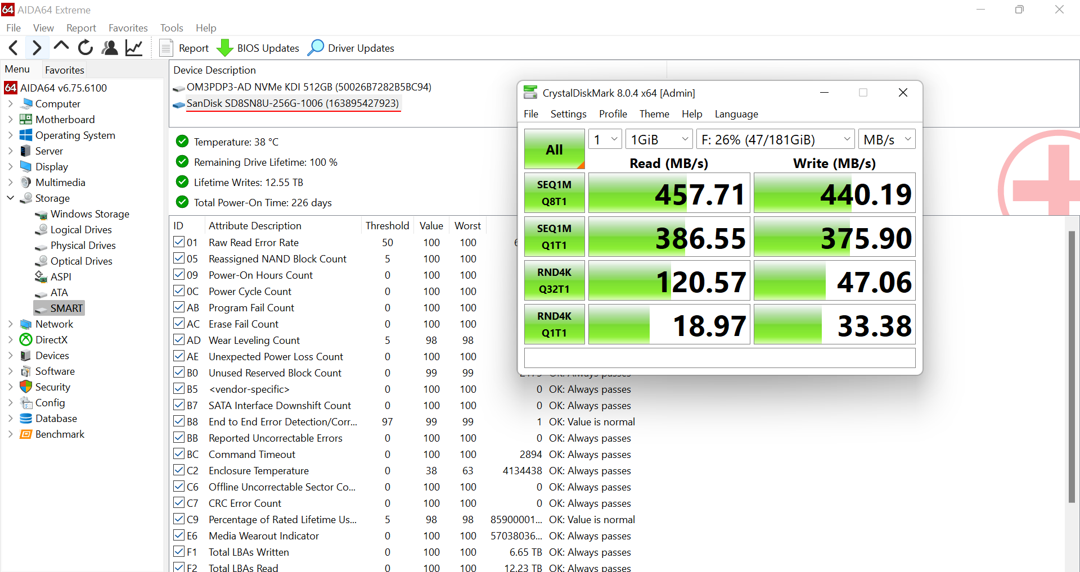Run the RND4K Q32T1 test
1080x572 pixels.
tap(554, 280)
